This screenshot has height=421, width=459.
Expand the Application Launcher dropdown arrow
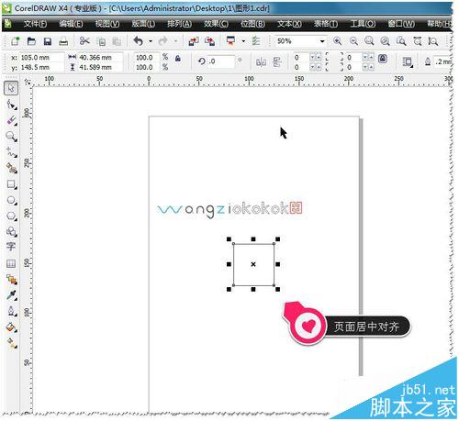tap(243, 41)
